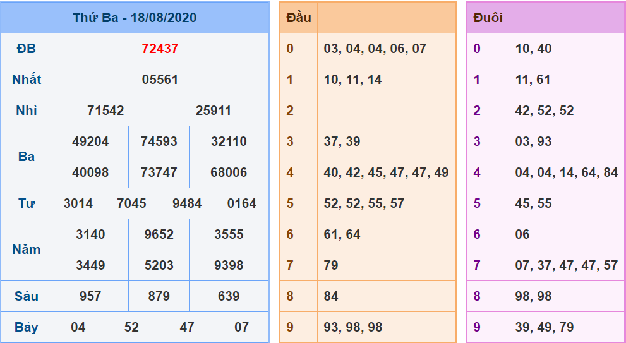
Task: Select third prize number 49204
Action: [90, 141]
